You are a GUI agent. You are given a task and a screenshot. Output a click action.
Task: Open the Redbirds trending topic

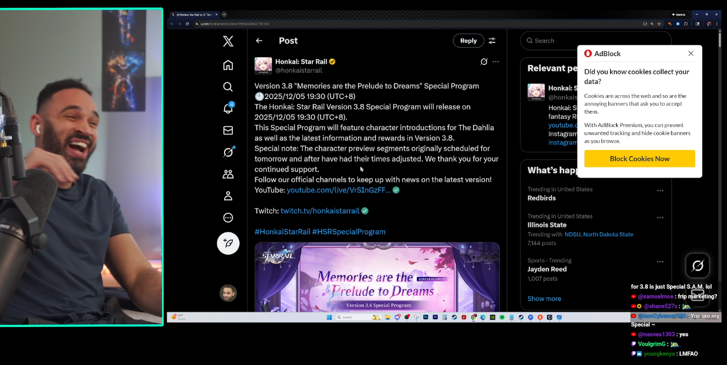pos(541,198)
